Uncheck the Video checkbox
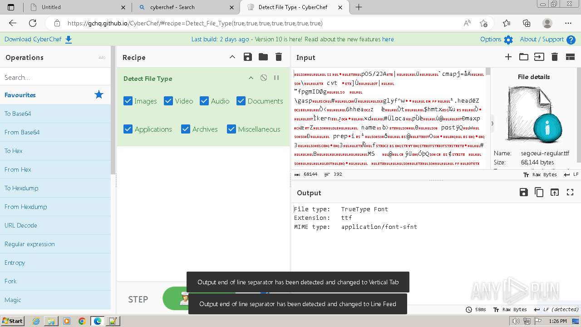The height and width of the screenshot is (327, 581). coord(168,101)
